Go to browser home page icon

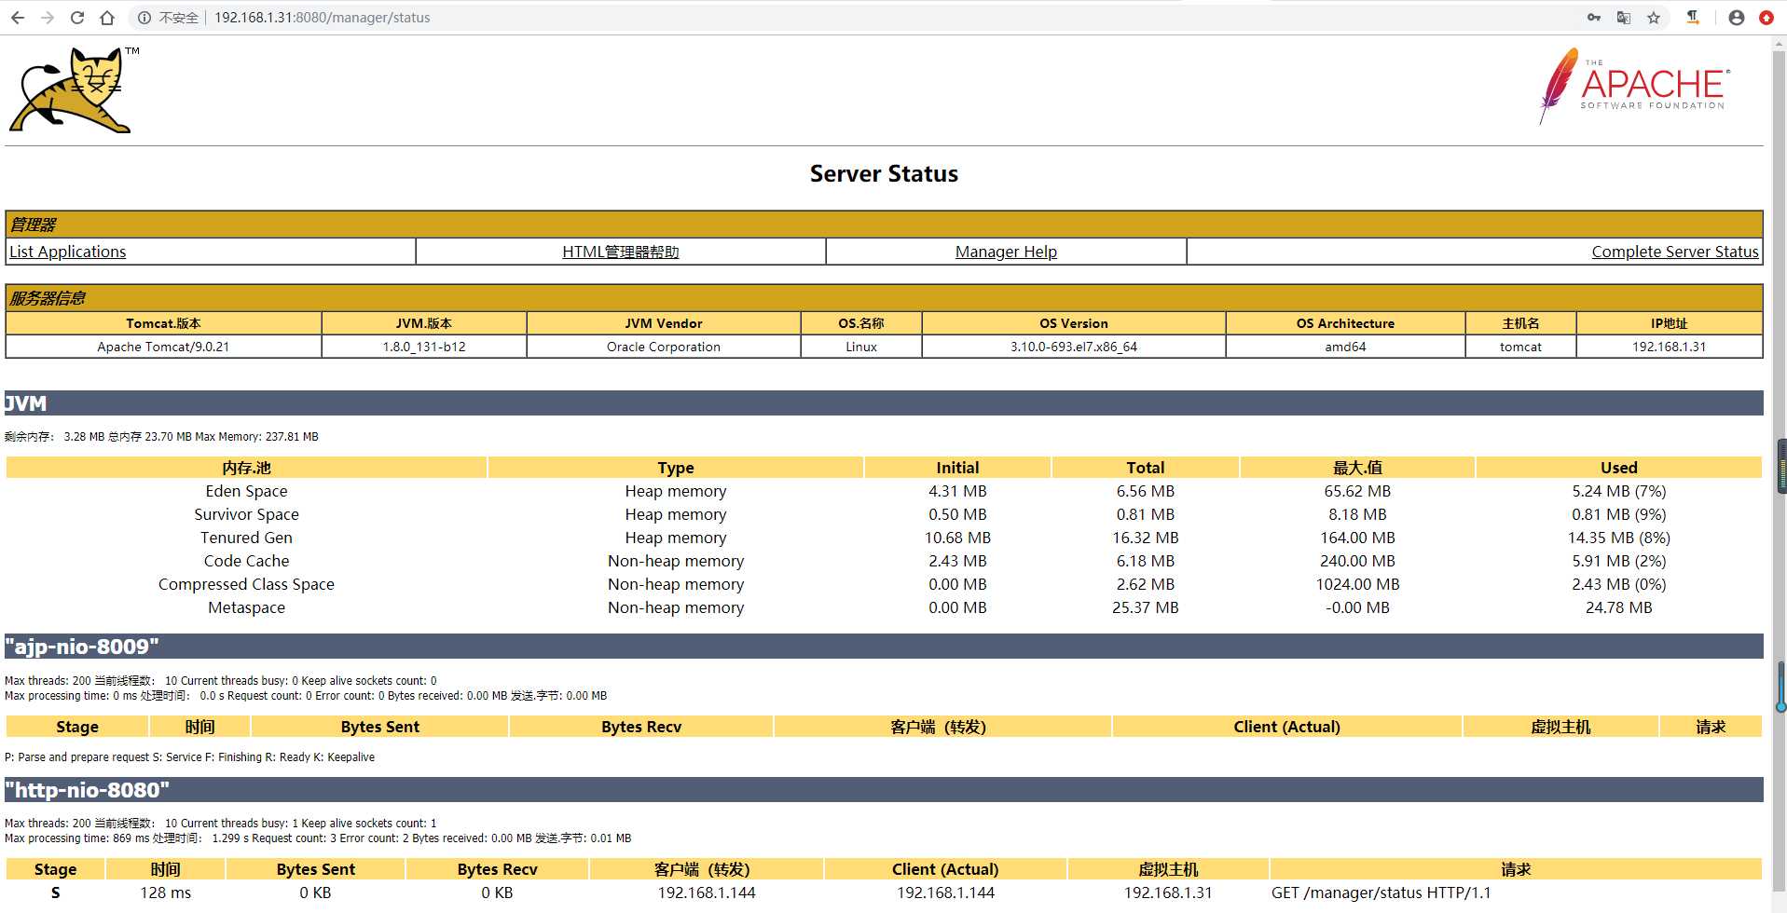click(x=107, y=18)
